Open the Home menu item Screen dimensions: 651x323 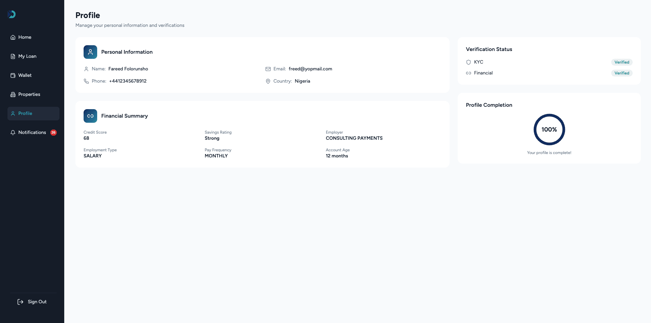(x=33, y=37)
